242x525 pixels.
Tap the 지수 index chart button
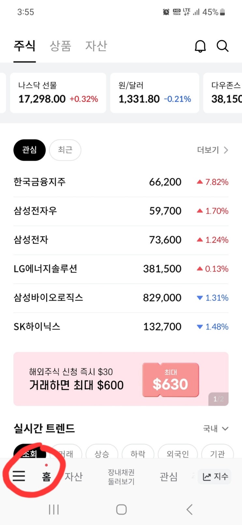click(x=215, y=477)
